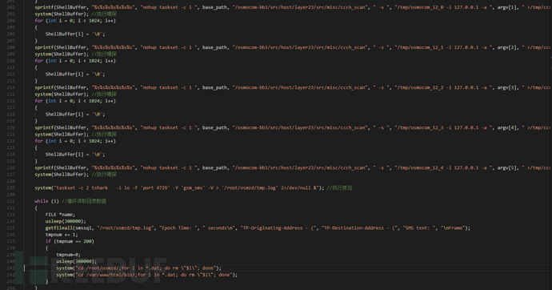The width and height of the screenshot is (552, 290).
Task: Click line number 214 in the gutter
Action: (x=10, y=87)
